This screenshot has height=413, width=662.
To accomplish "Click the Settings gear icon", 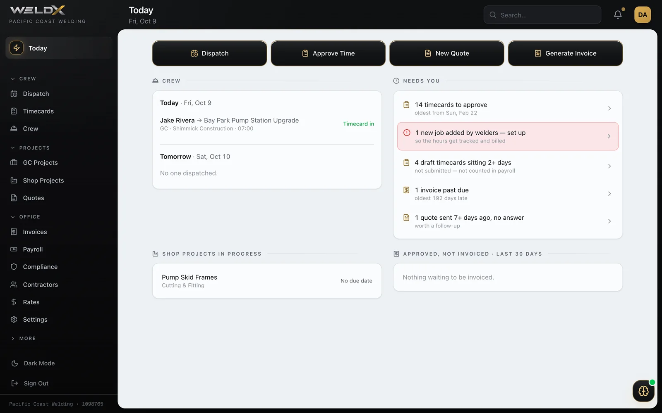I will (14, 320).
